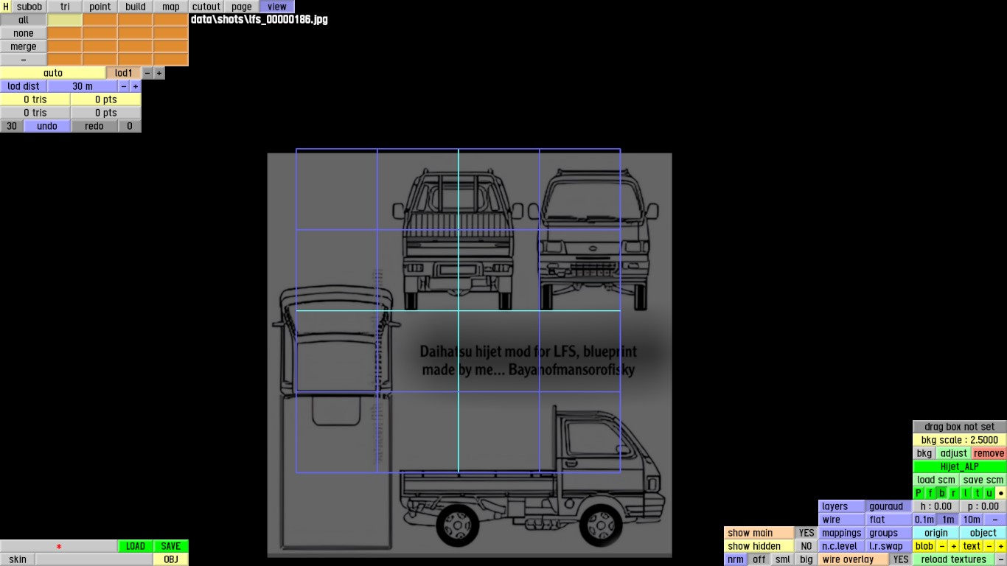
Task: Set grid size to 10m
Action: [972, 520]
